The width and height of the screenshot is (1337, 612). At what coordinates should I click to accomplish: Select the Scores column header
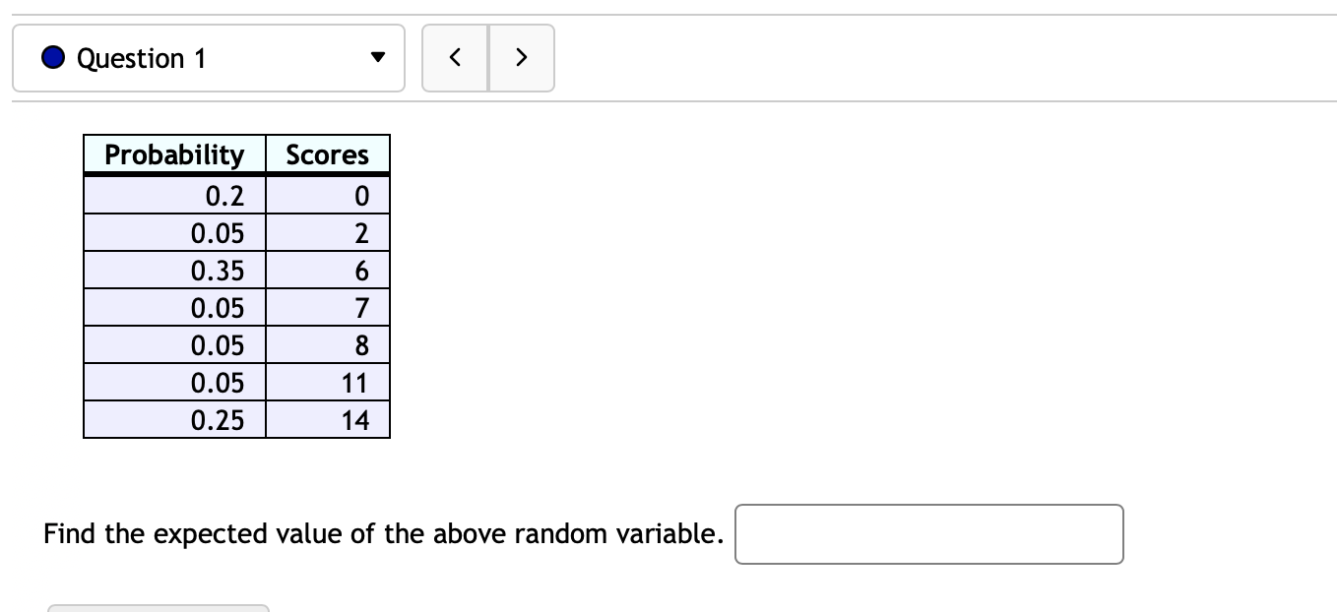(x=327, y=154)
